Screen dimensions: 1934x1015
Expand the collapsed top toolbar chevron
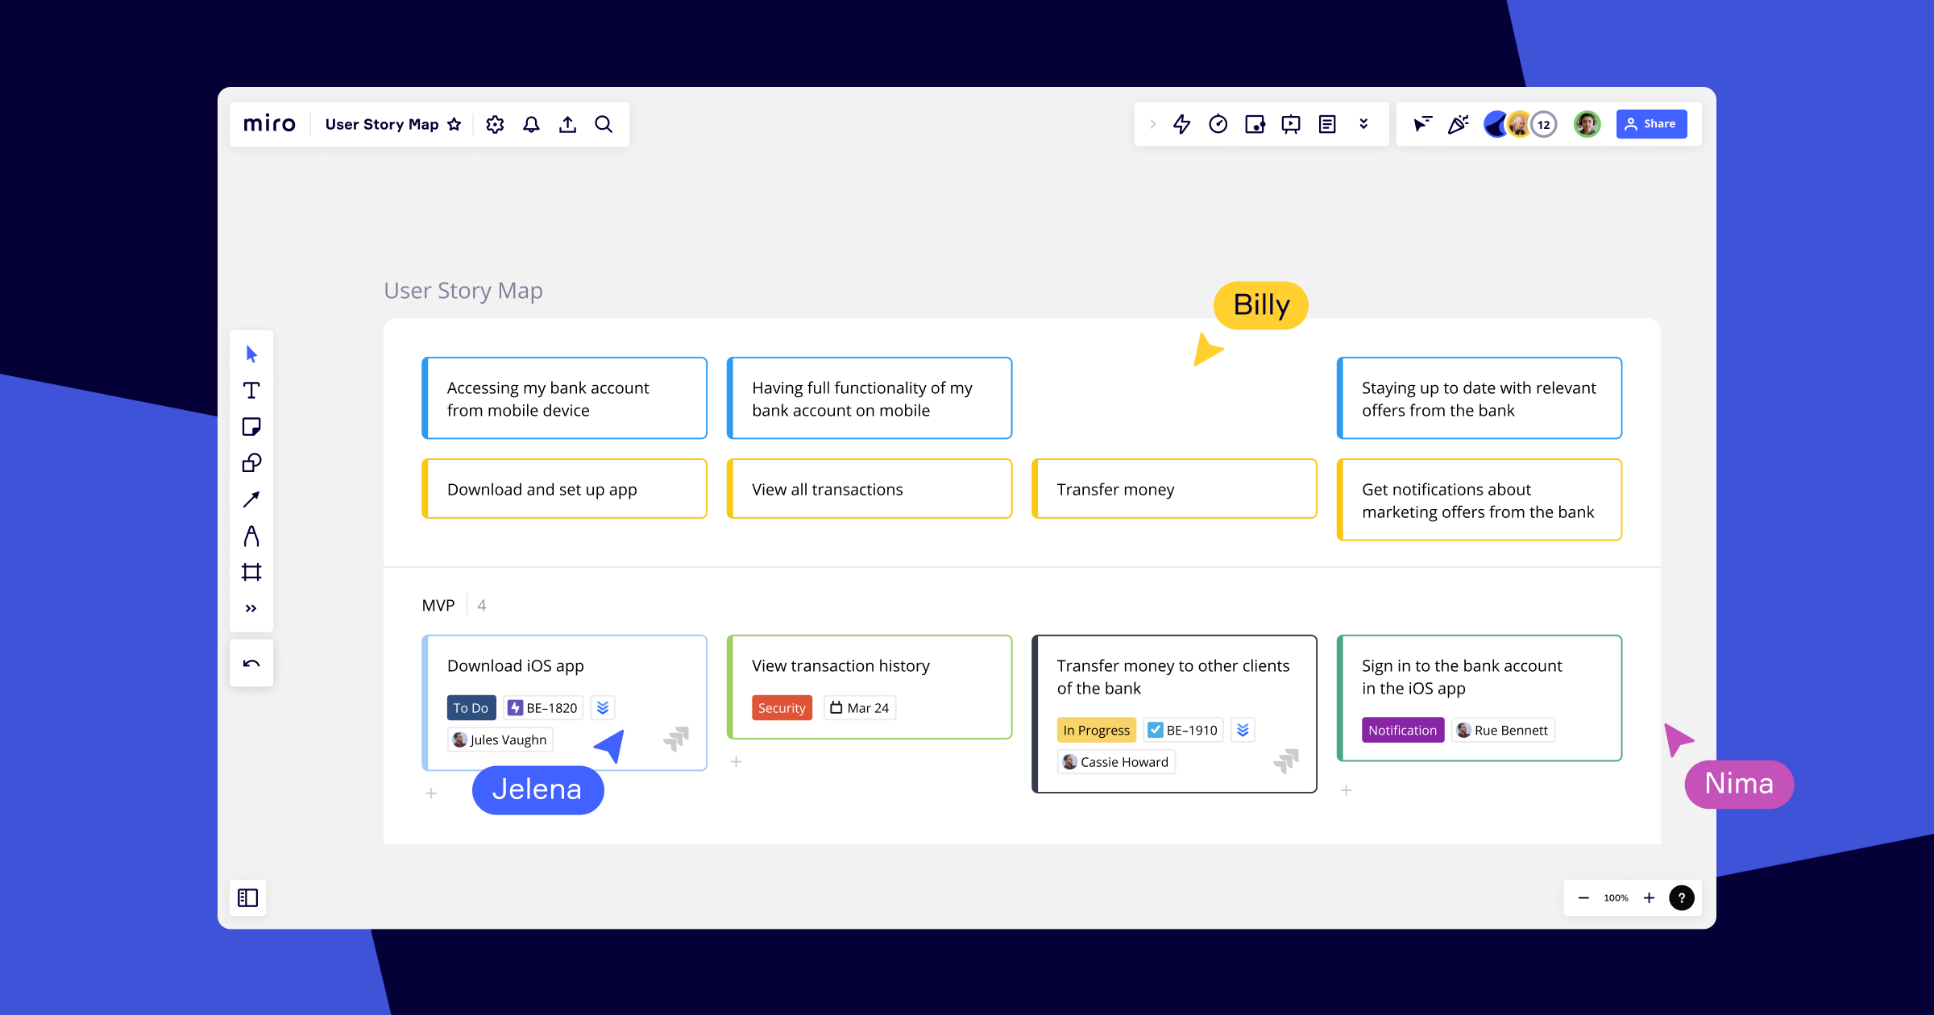point(1153,124)
